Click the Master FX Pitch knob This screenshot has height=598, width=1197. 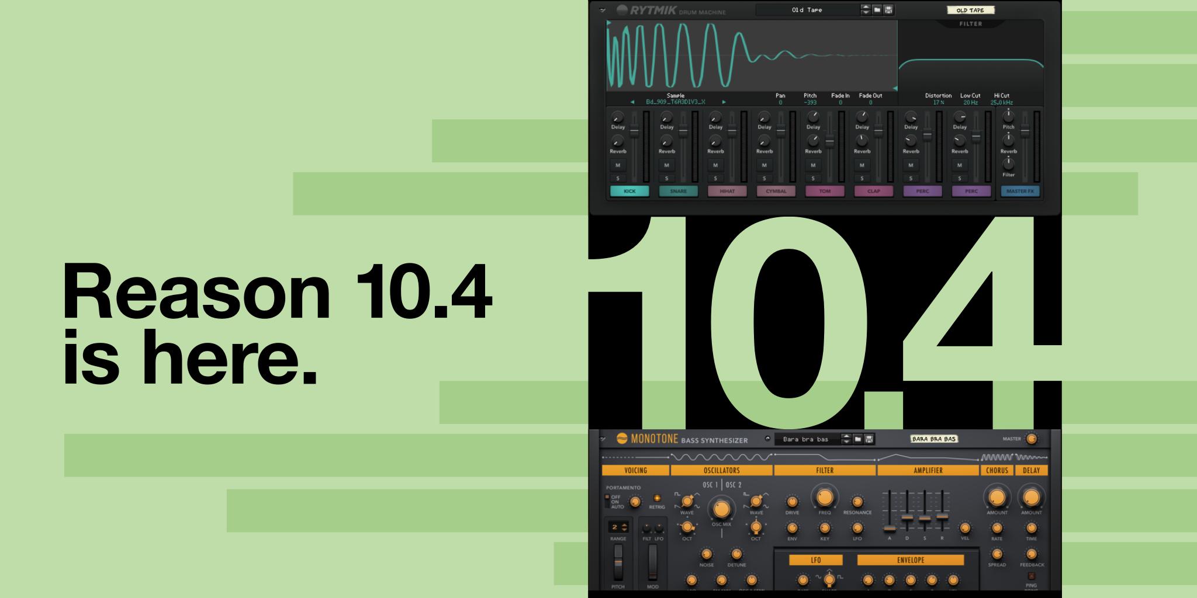tap(1008, 116)
